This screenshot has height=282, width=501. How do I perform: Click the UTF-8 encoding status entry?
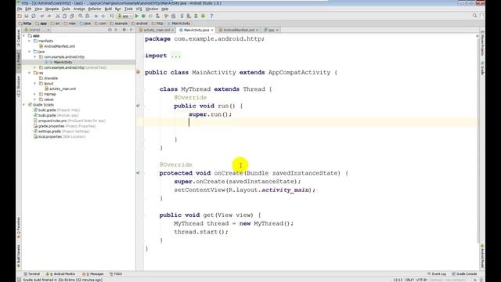422,280
